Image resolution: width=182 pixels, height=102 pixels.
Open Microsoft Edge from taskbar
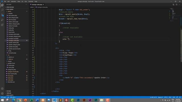(x=14, y=100)
